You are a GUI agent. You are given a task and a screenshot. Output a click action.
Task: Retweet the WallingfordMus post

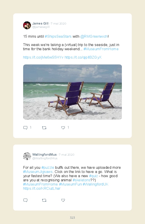tap(44, 200)
